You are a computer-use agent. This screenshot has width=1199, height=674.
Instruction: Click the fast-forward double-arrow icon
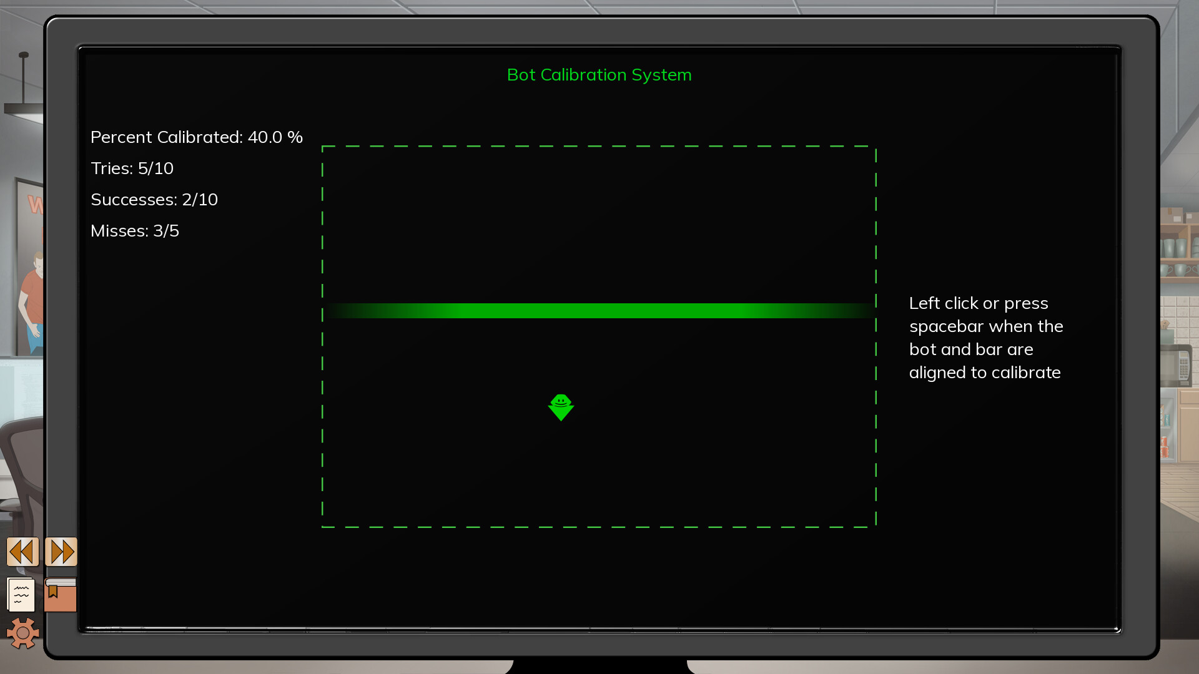tap(61, 552)
